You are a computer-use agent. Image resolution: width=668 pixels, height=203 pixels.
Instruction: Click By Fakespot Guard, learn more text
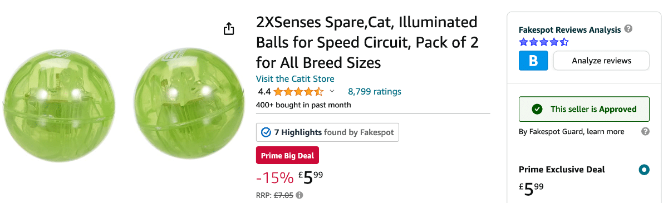(571, 132)
